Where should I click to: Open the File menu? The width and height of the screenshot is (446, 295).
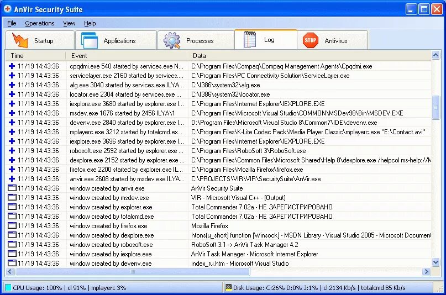click(12, 23)
